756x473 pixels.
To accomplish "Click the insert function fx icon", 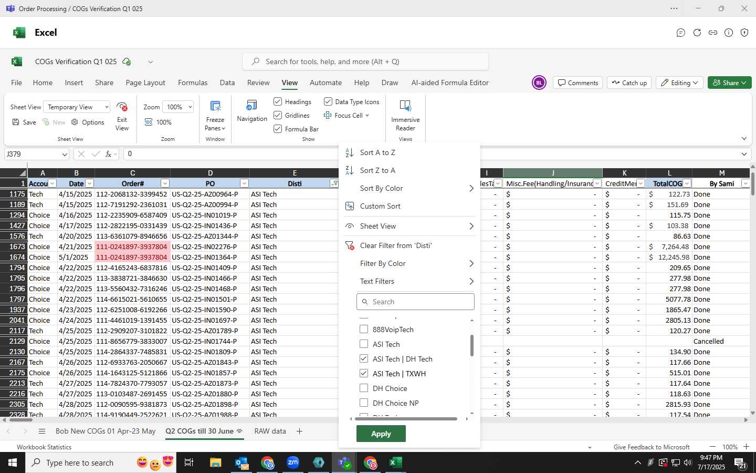I will tap(108, 154).
